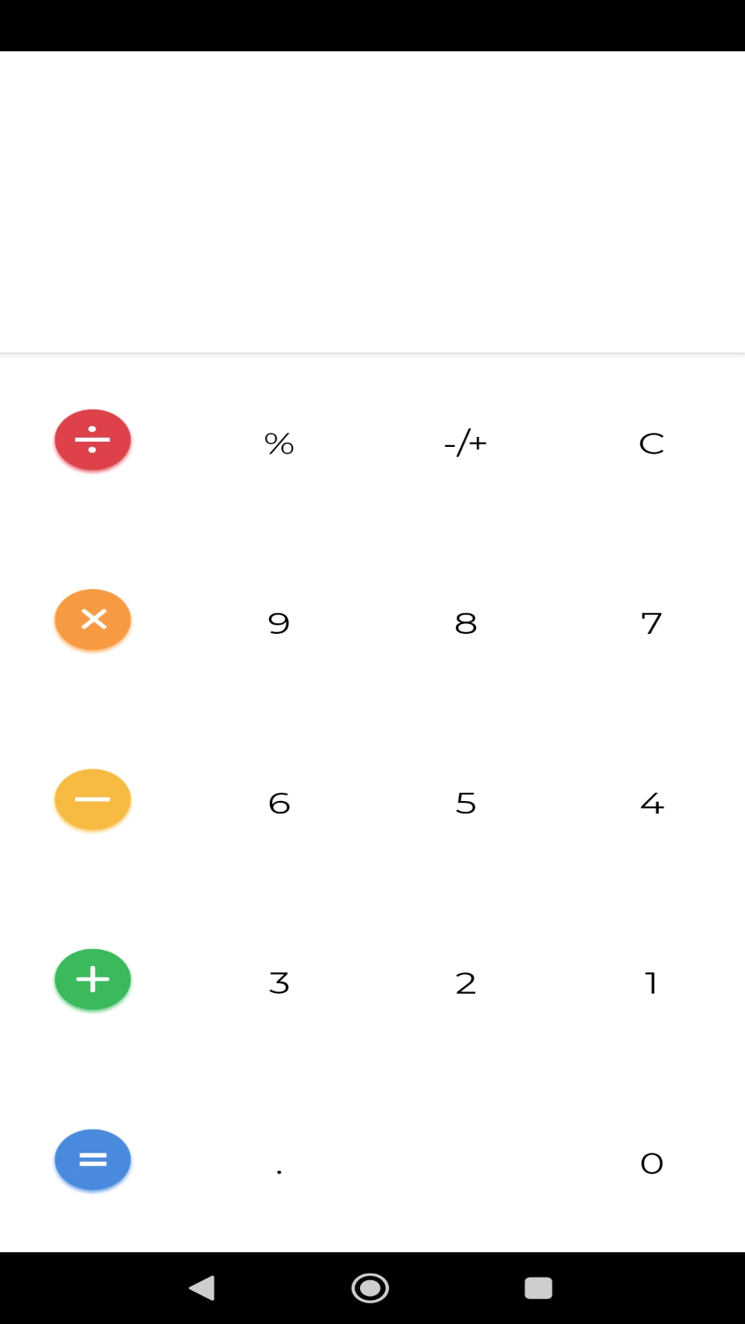Clear the display with C
This screenshot has width=745, height=1324.
click(651, 444)
